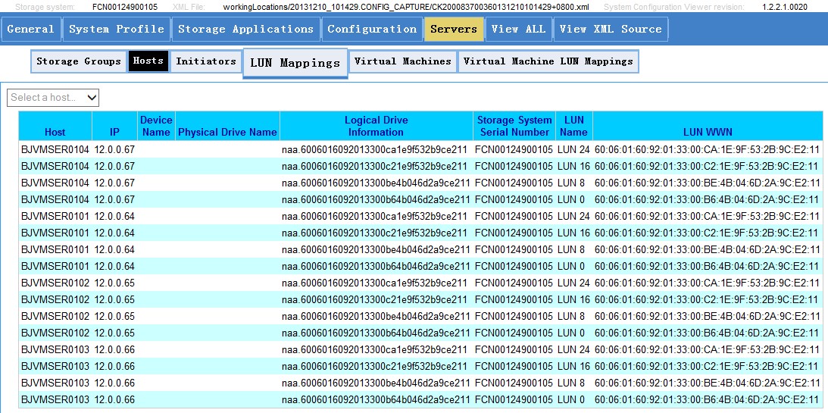Viewport: 828px width, 413px height.
Task: Click LUN WWN of BJVMSER0103 LUN 0 row
Action: coord(708,400)
